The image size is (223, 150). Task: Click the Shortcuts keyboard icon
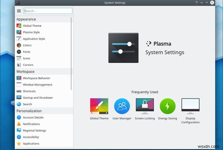(19, 91)
